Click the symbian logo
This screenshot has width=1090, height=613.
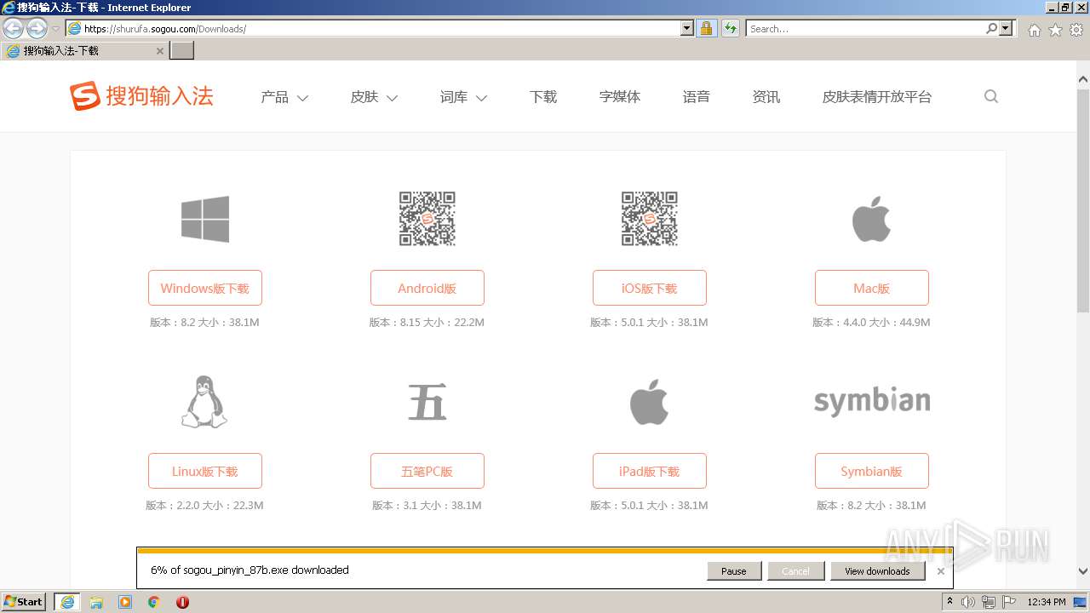coord(872,402)
